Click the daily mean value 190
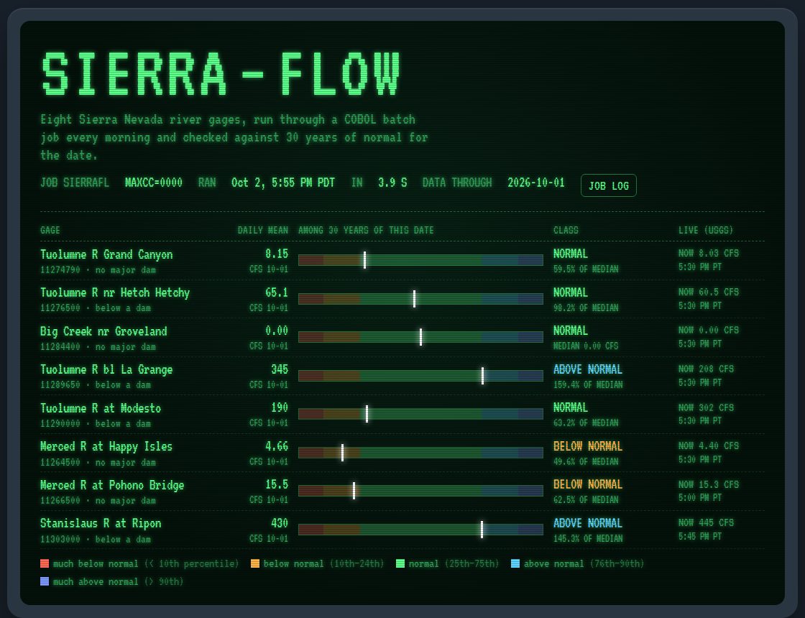 (280, 408)
